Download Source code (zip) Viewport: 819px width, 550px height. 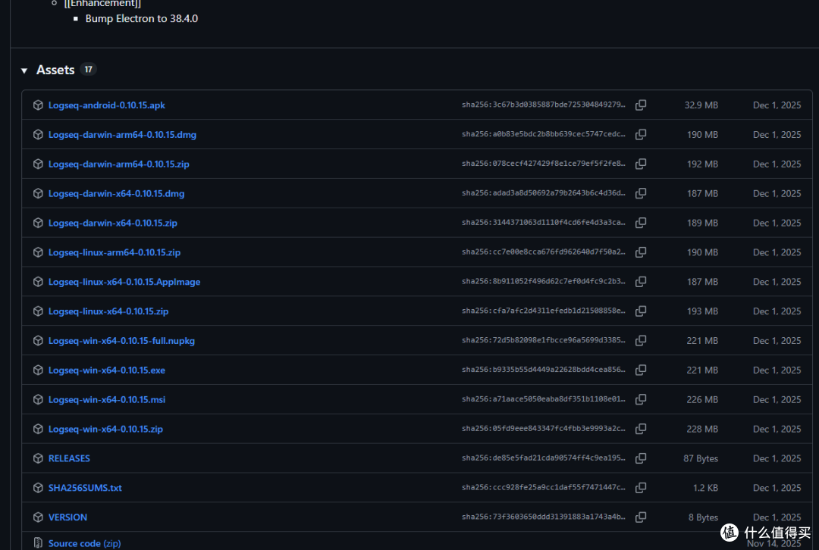[84, 543]
